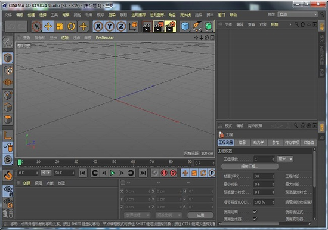This screenshot has height=230, width=328.
Task: Toggle the 使用动画 checkbox
Action: [255, 211]
